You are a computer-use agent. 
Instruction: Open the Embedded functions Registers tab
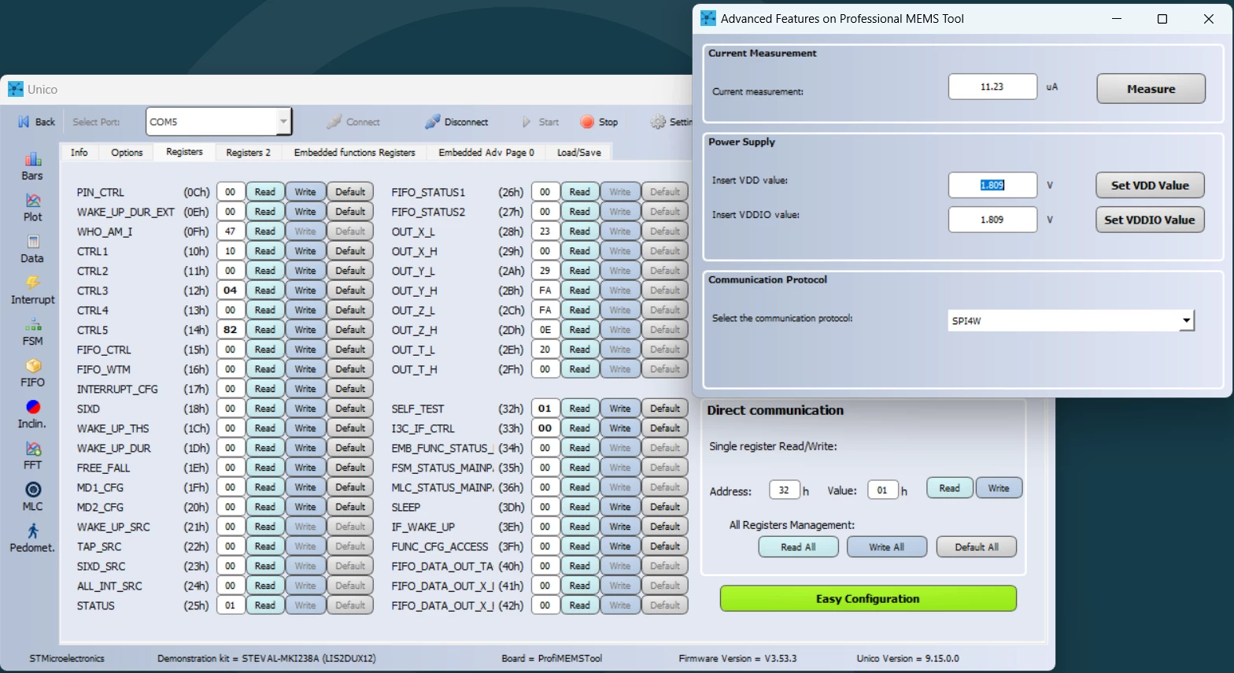(354, 153)
